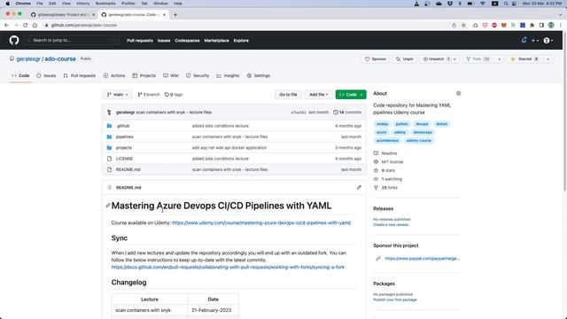Click the Wi-Fi status icon
This screenshot has height=319, width=567.
[482, 4]
